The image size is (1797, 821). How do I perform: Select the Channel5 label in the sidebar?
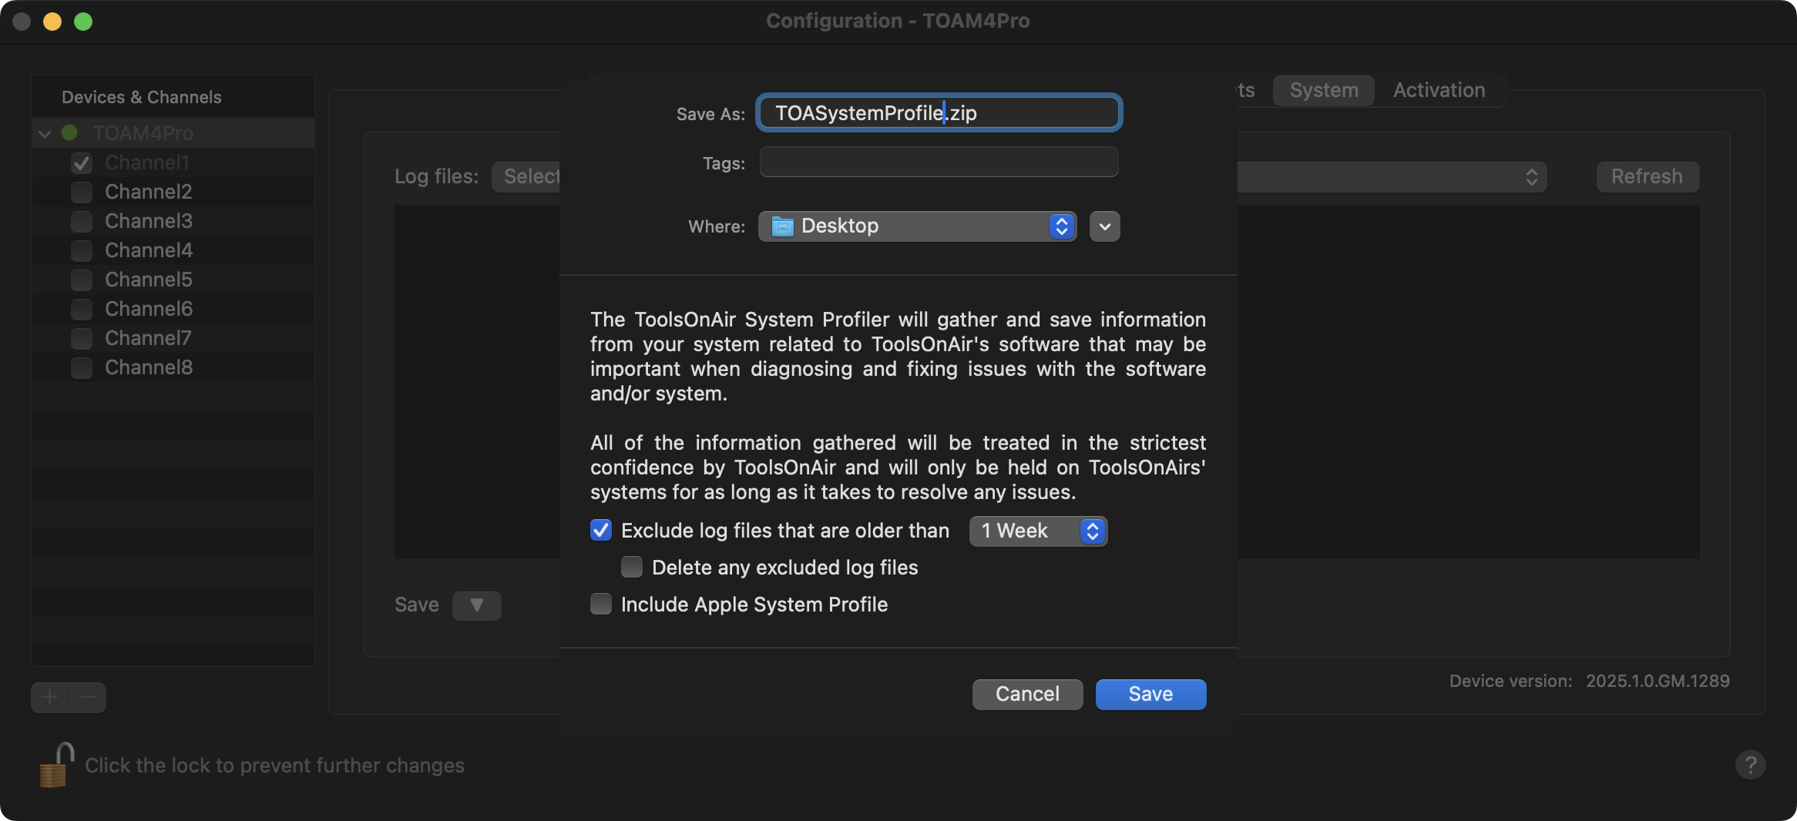pyautogui.click(x=149, y=280)
